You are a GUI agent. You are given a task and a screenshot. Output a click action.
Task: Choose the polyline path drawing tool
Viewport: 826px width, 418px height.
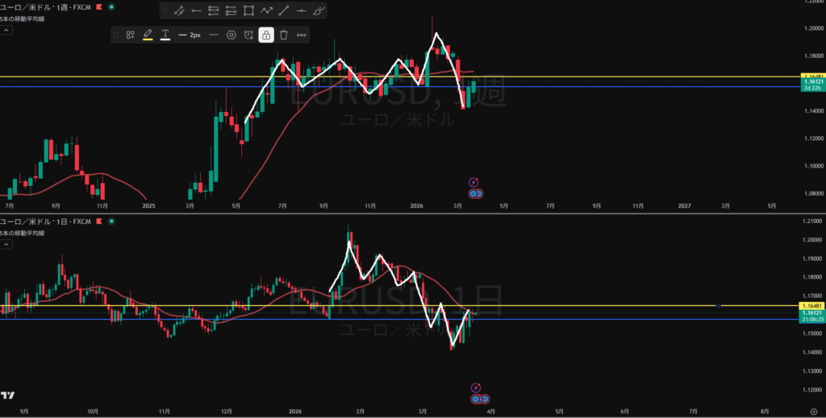point(266,10)
